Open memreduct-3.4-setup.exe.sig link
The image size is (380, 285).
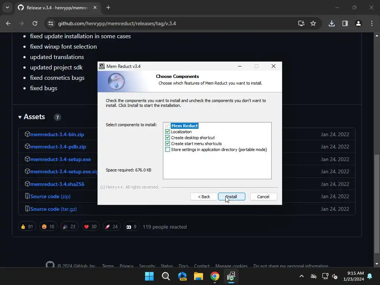pyautogui.click(x=64, y=171)
